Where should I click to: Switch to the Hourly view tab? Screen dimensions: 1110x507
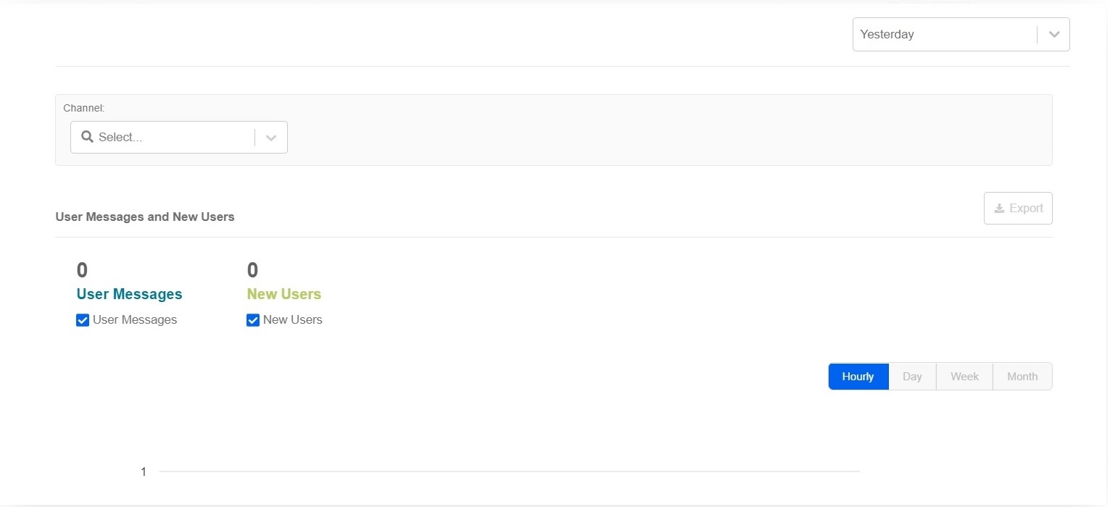coord(858,377)
